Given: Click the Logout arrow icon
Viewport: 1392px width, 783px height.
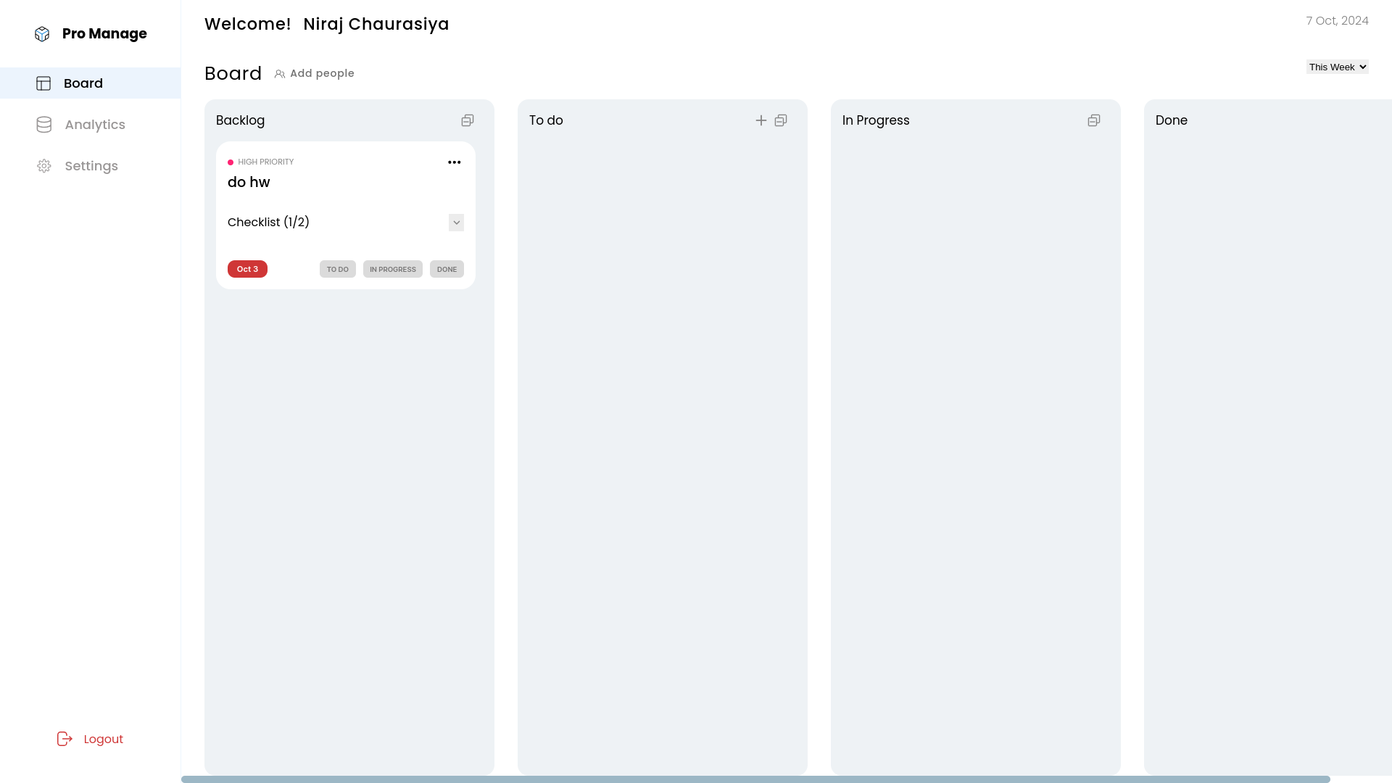Looking at the screenshot, I should pos(65,739).
